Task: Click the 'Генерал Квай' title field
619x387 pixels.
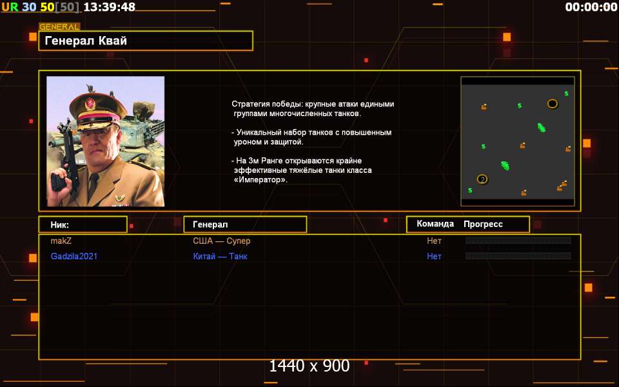Action: 146,41
